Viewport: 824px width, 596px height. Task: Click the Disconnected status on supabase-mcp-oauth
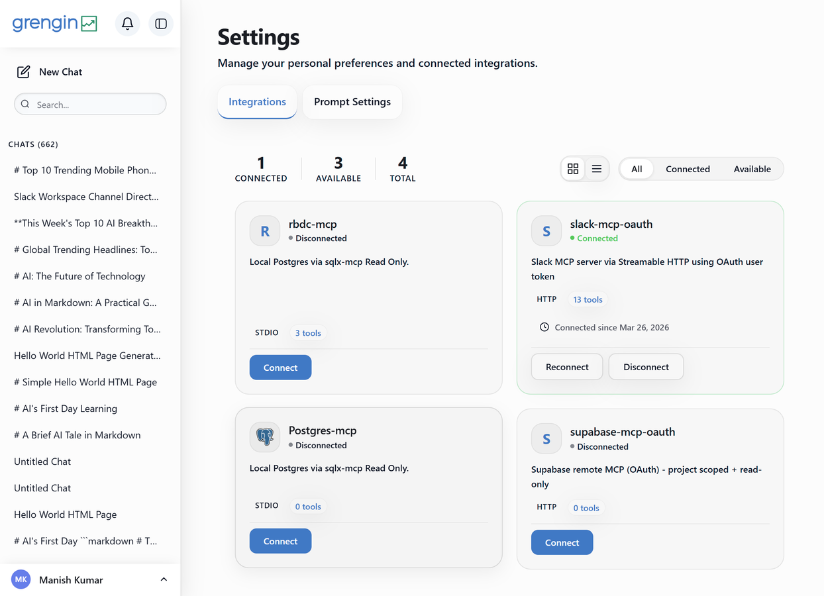tap(599, 447)
